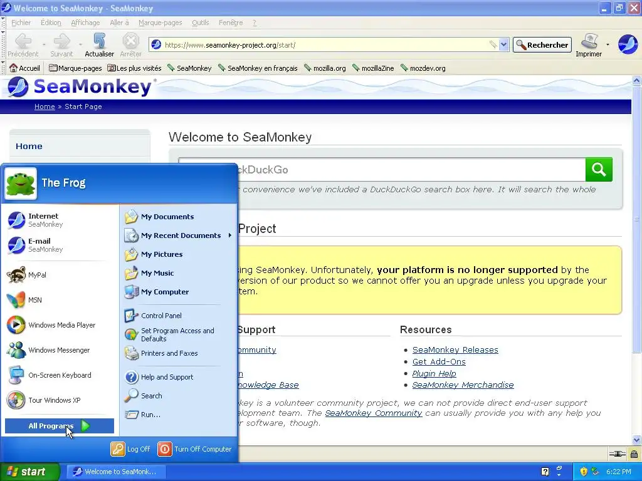Screen dimensions: 642x481
Task: Click the security shield tray icon
Action: [x=584, y=471]
